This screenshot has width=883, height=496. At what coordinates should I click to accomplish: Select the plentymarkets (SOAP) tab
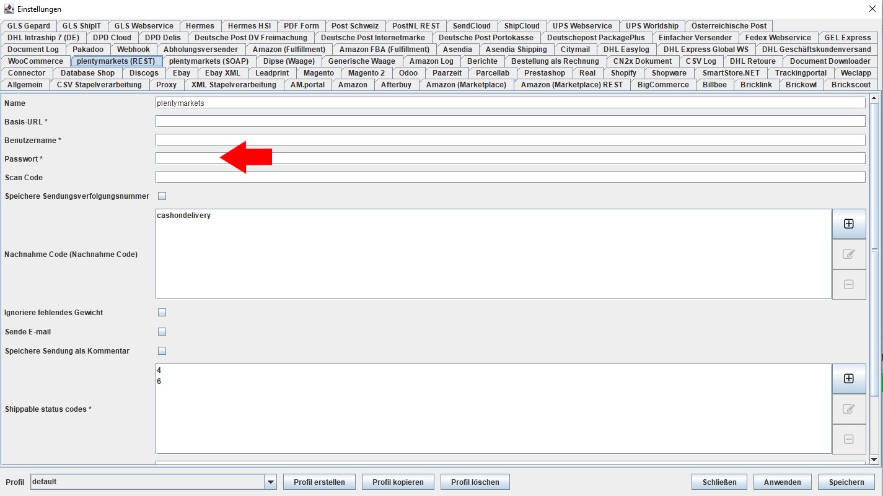(x=209, y=61)
